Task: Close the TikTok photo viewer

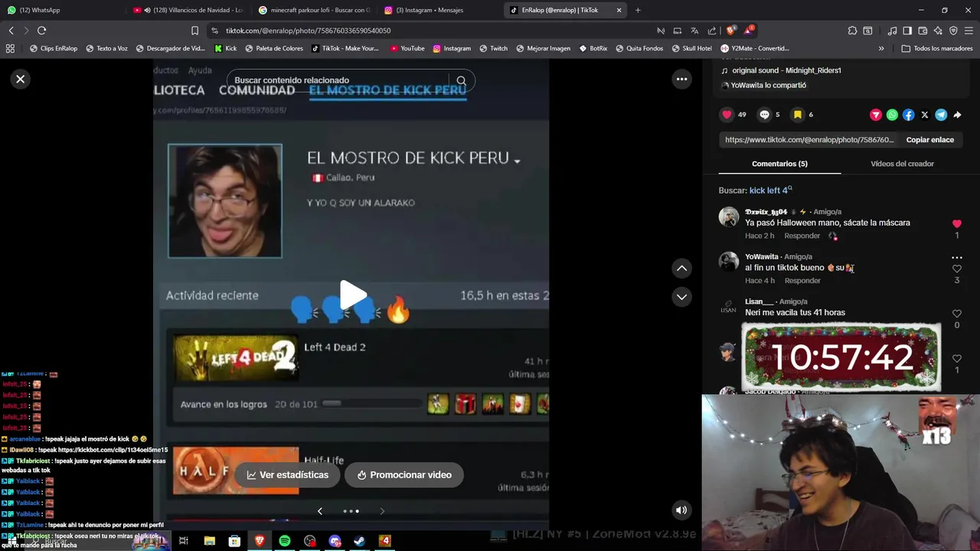Action: [x=21, y=79]
